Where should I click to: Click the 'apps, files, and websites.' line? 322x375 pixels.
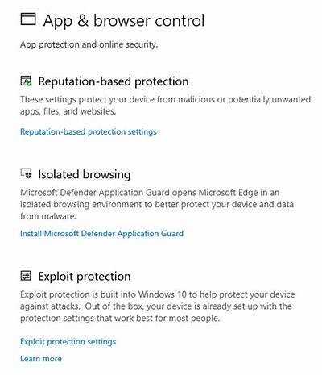(68, 111)
